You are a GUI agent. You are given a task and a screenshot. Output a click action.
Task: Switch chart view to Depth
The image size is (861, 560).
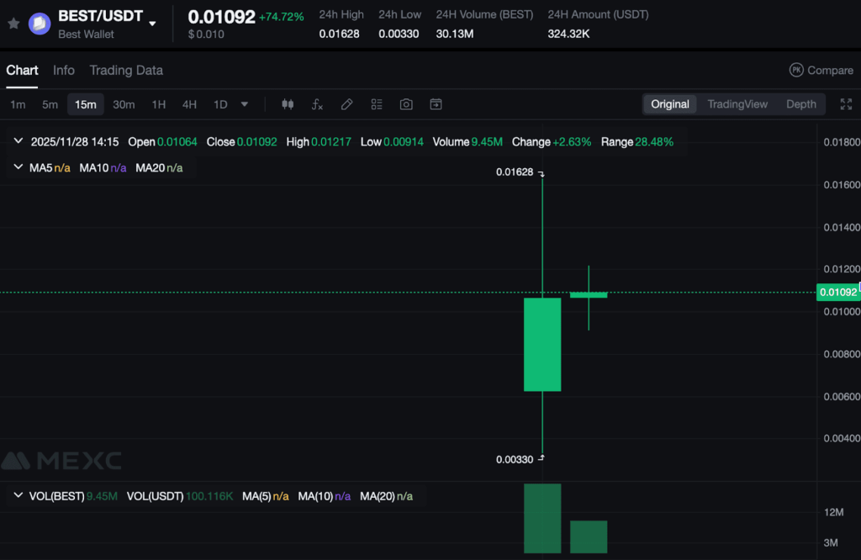click(800, 104)
